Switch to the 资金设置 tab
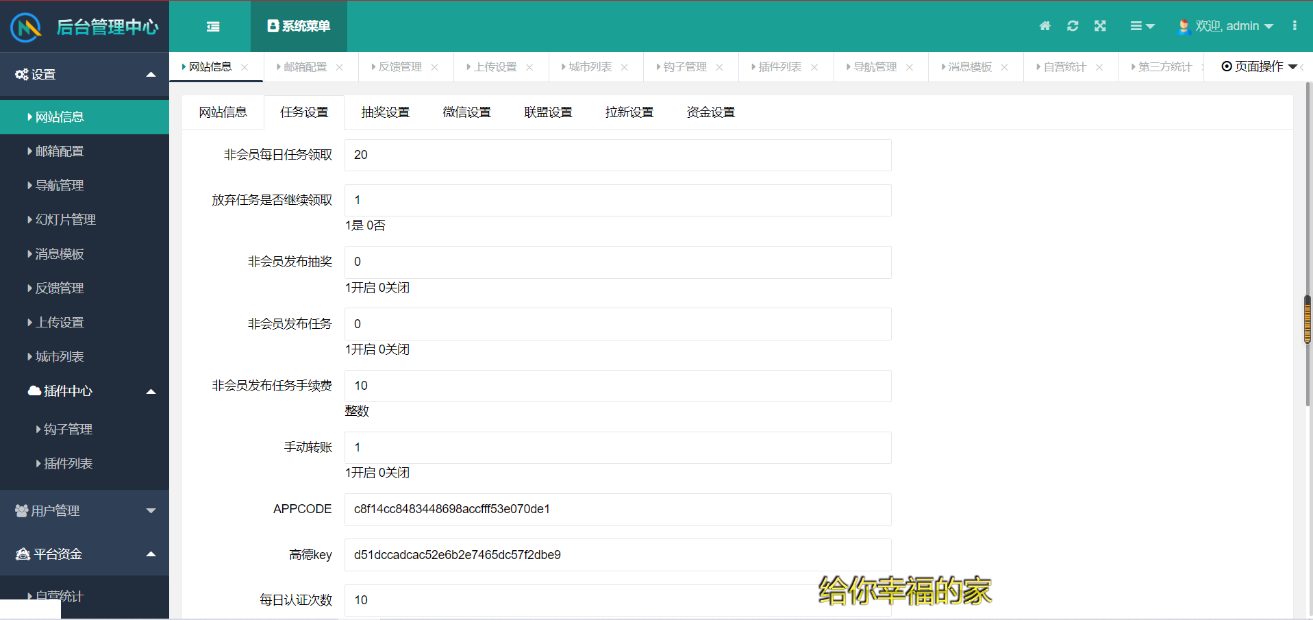The width and height of the screenshot is (1313, 620). [x=711, y=112]
